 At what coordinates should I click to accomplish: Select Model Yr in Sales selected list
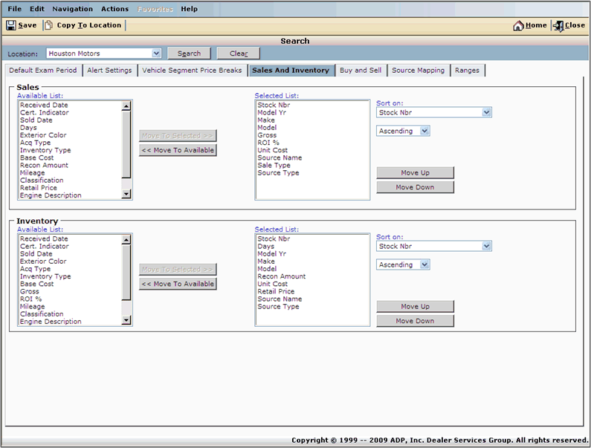[271, 112]
